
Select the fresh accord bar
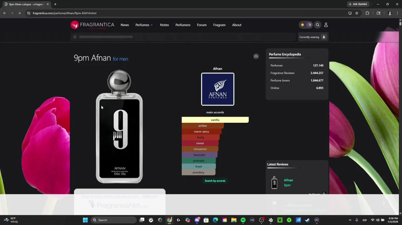199,167
